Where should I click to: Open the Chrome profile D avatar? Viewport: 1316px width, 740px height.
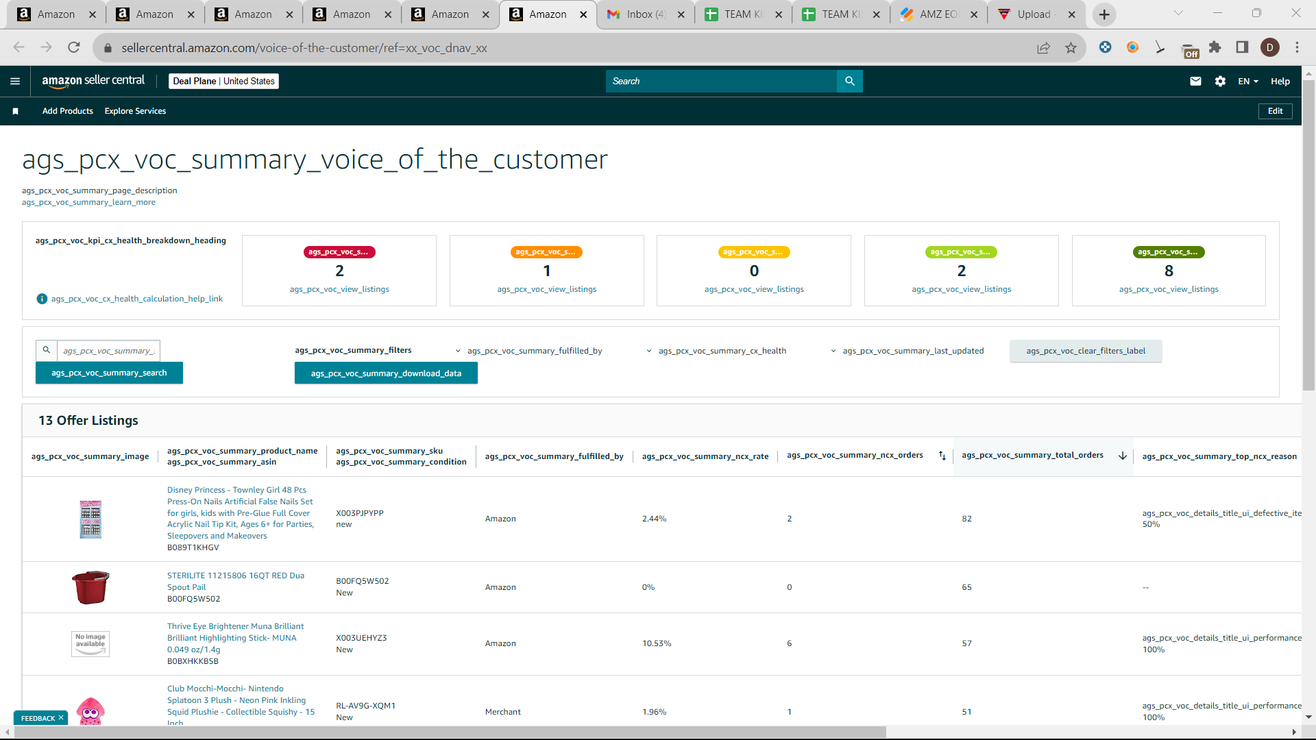[x=1270, y=47]
